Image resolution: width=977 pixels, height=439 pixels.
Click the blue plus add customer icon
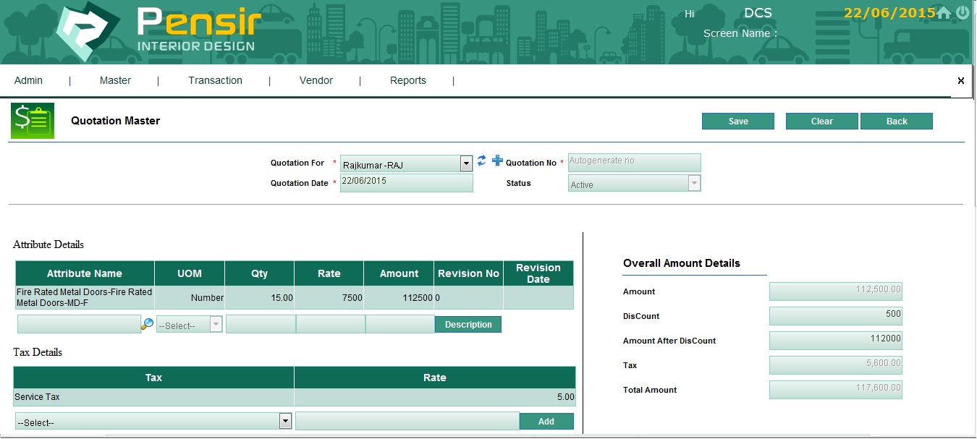(497, 161)
